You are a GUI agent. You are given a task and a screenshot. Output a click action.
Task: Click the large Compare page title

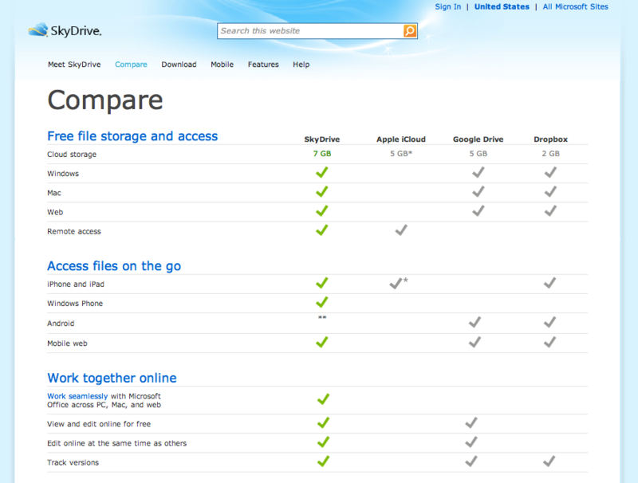[x=105, y=100]
